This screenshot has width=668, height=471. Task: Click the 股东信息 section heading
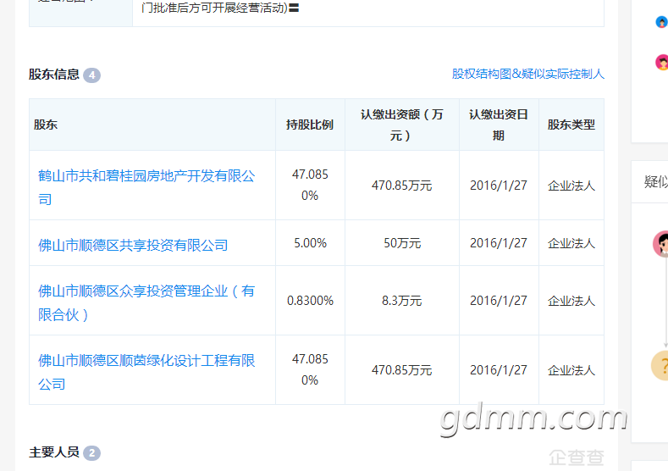point(54,75)
